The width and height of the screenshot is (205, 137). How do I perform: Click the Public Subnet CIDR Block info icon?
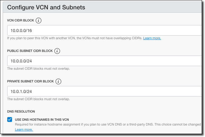click(x=57, y=51)
